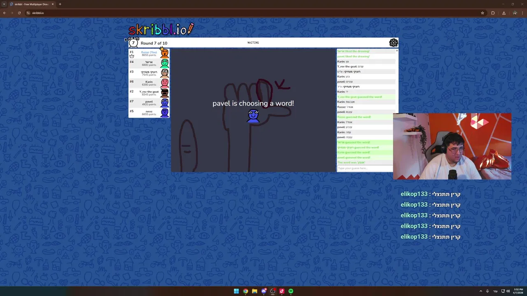This screenshot has height=296, width=527.
Task: Close the skribbl browser tab
Action: tap(52, 4)
